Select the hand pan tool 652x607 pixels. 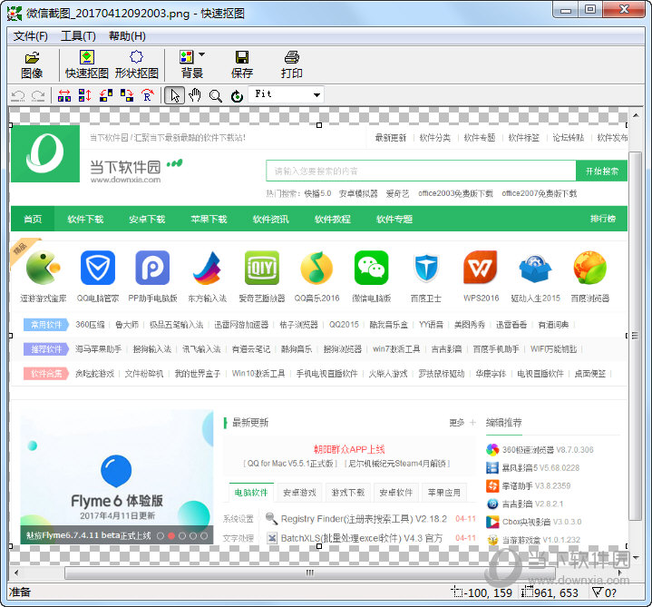click(x=194, y=95)
